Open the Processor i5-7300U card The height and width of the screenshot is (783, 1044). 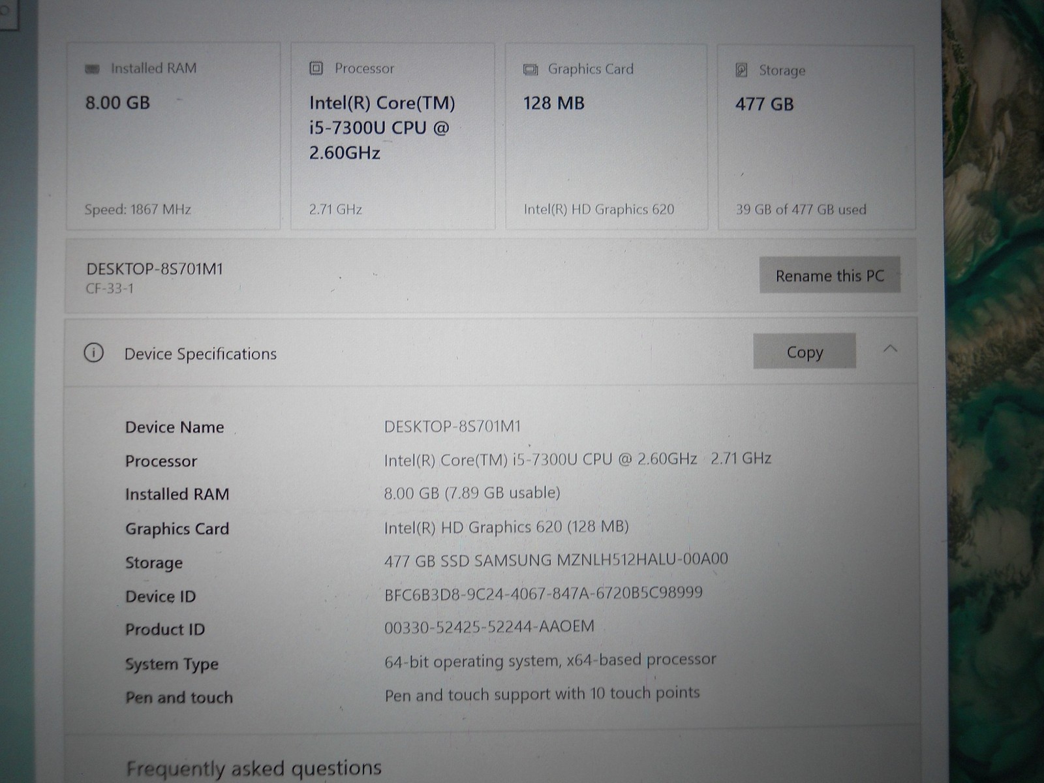[x=392, y=136]
